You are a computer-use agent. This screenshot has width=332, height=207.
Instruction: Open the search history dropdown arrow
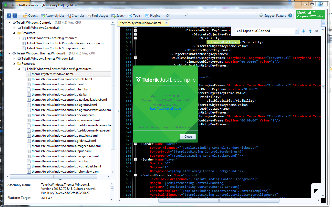click(x=297, y=31)
